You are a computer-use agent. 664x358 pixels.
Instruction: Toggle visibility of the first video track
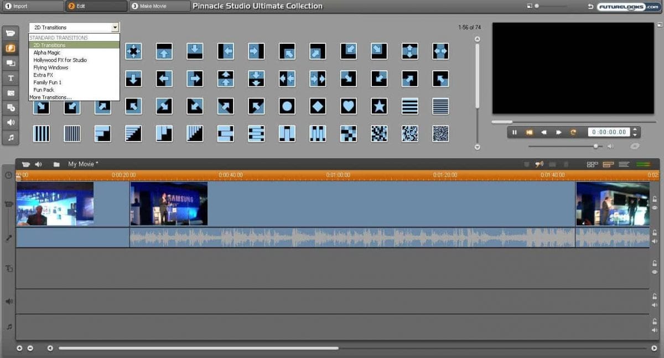tap(655, 207)
